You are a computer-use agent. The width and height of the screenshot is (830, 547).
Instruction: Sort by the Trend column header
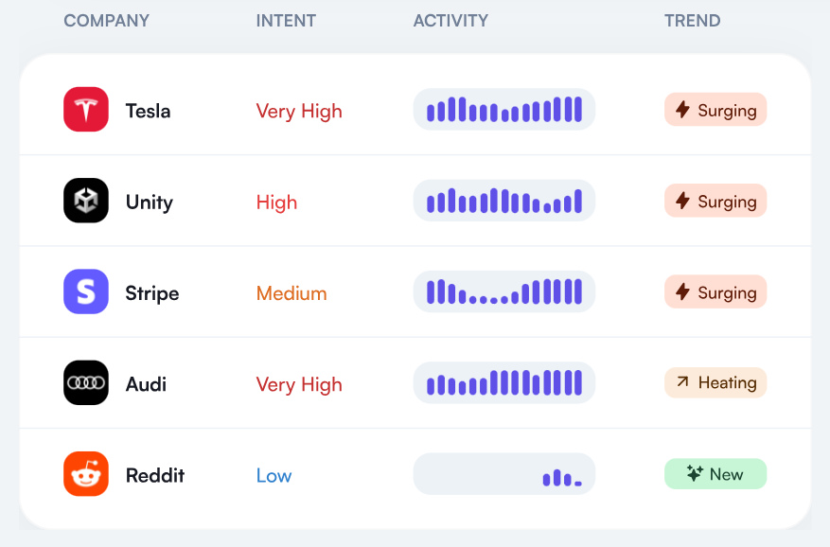[x=693, y=21]
